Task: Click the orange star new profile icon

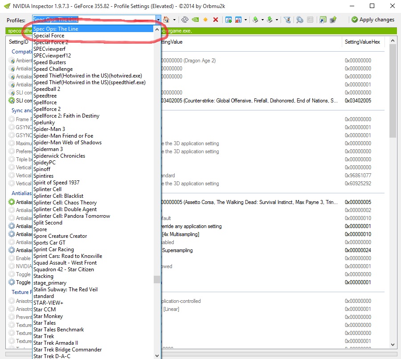Action: (x=205, y=20)
